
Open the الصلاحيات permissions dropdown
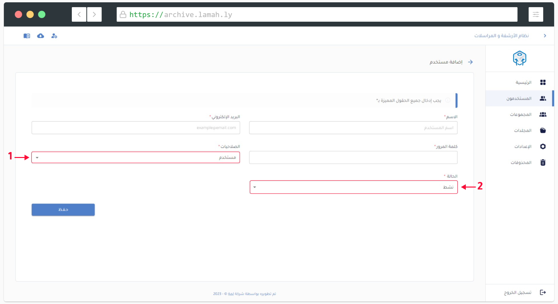click(136, 158)
